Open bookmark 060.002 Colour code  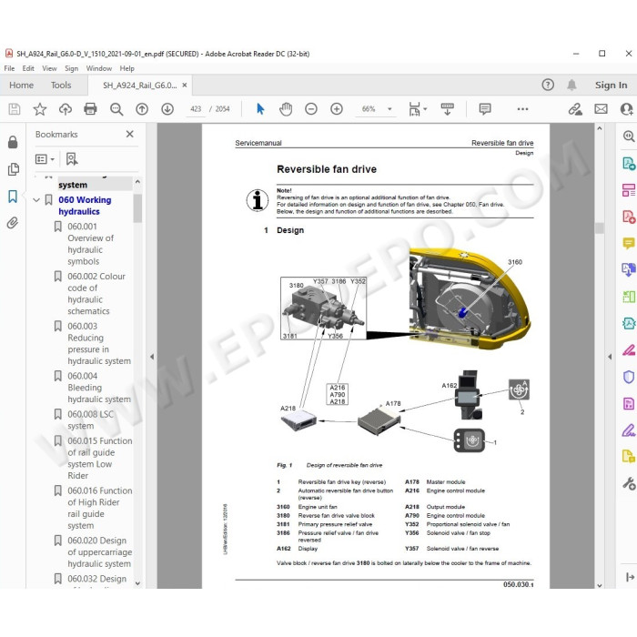coord(96,293)
